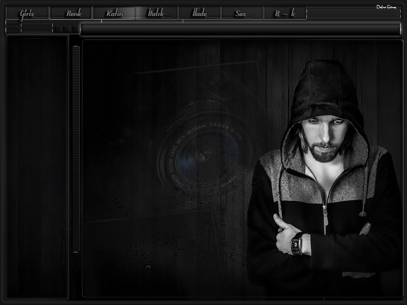Click the outlined box left of three squares
Image resolution: width=407 pixels, height=305 pixels.
tap(37, 28)
